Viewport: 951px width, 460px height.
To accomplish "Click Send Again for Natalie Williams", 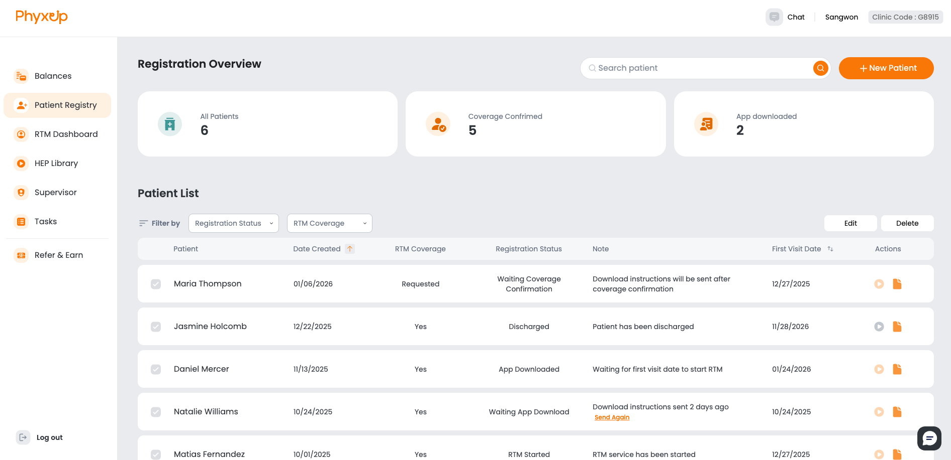I will (612, 417).
